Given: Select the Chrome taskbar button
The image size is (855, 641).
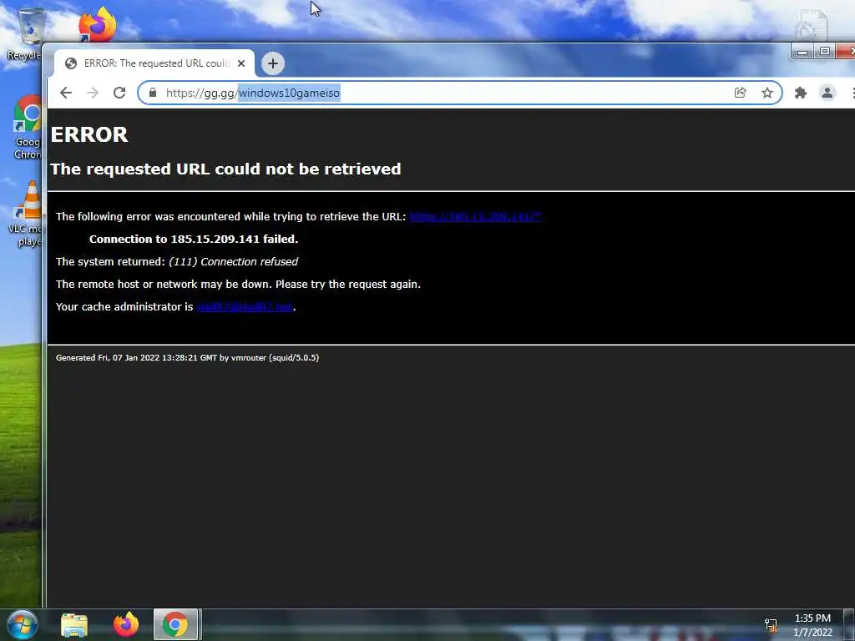Looking at the screenshot, I should pyautogui.click(x=175, y=624).
